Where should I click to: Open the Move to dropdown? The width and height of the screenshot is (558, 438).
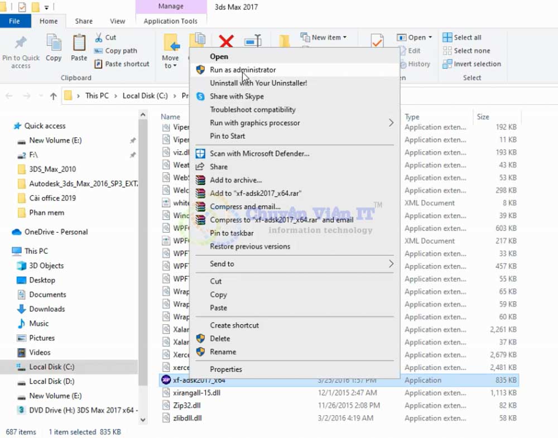pos(170,62)
